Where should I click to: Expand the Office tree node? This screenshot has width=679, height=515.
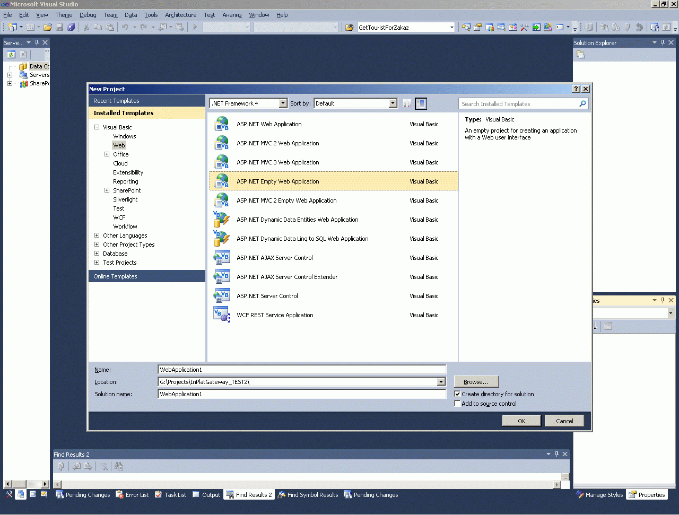tap(107, 154)
